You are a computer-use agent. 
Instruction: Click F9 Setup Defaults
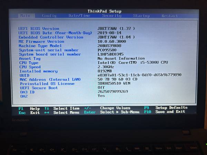pyautogui.click(x=167, y=107)
